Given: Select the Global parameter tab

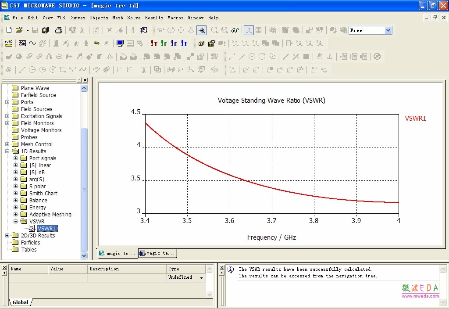Looking at the screenshot, I should click(x=20, y=302).
